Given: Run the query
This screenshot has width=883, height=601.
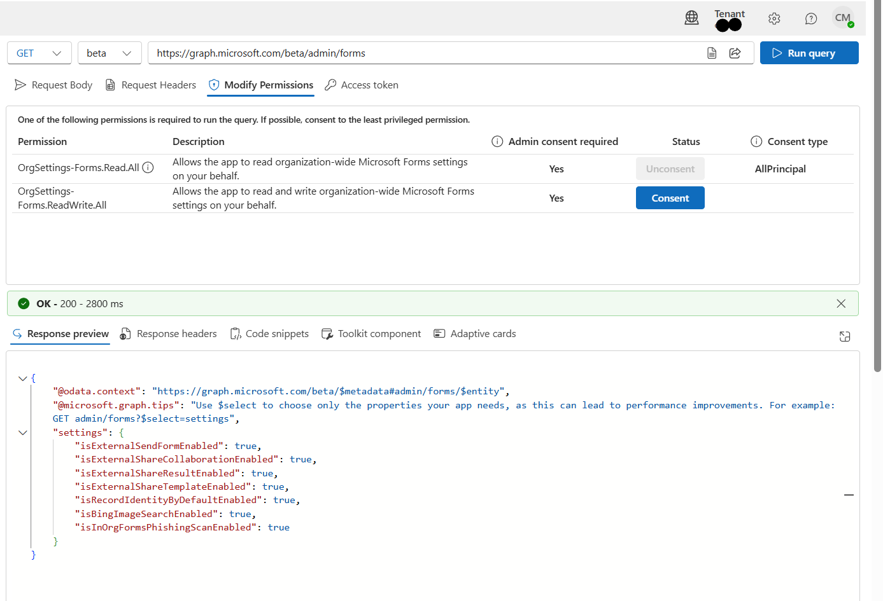Looking at the screenshot, I should pyautogui.click(x=809, y=53).
